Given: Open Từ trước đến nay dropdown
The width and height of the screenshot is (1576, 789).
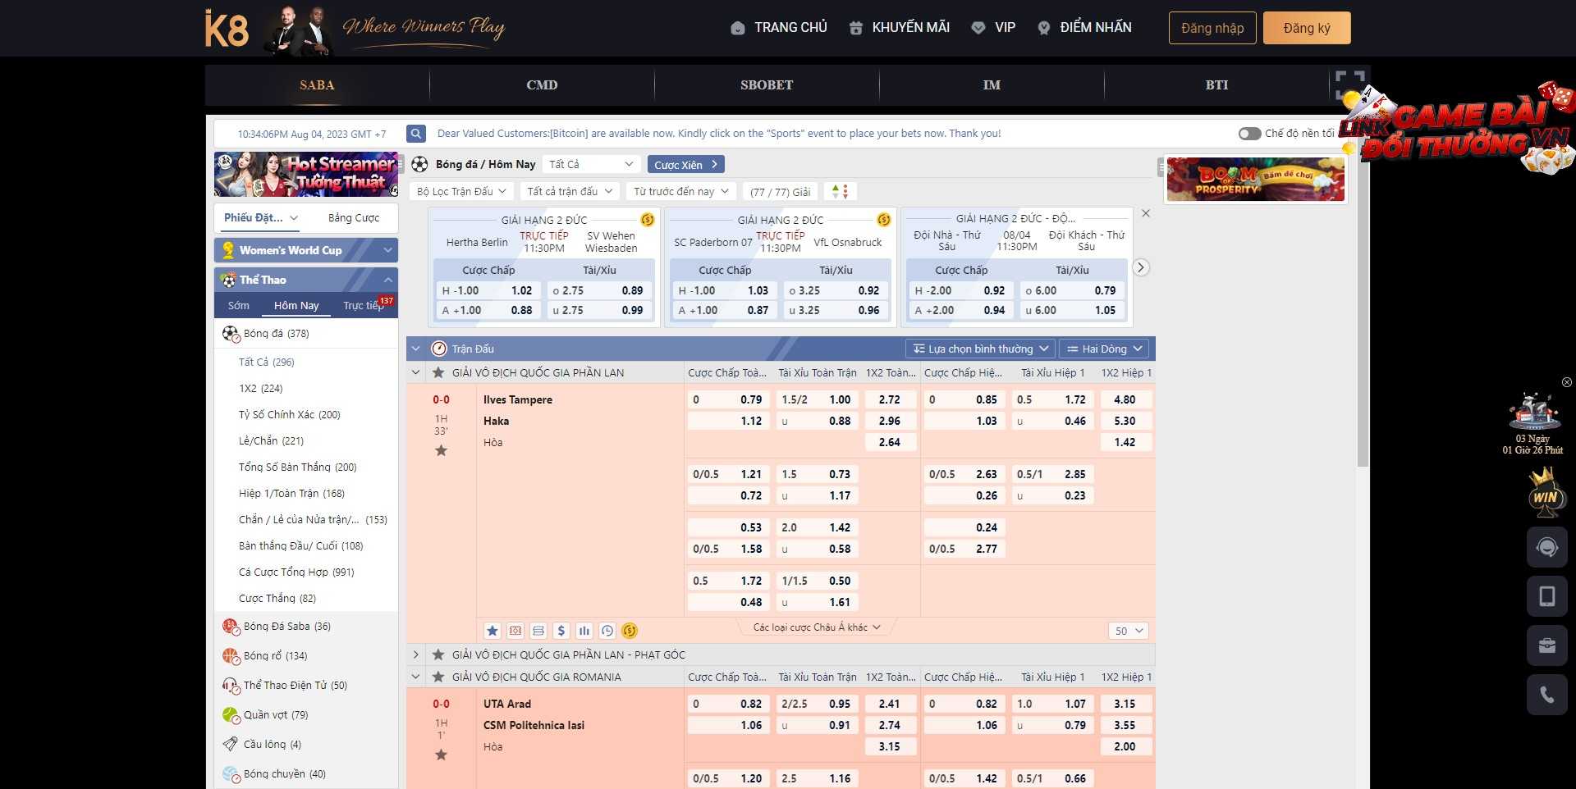Looking at the screenshot, I should [x=681, y=191].
